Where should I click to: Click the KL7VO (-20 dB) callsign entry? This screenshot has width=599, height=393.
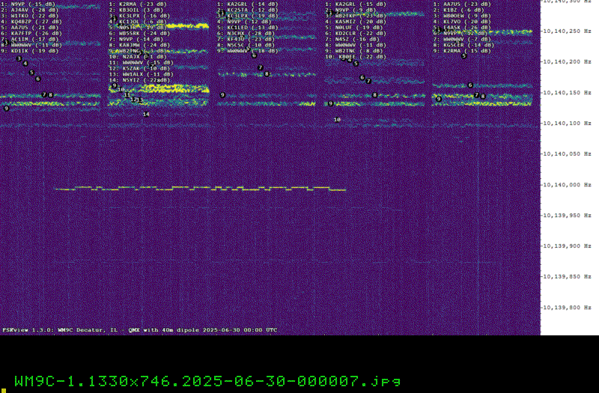tap(462, 22)
